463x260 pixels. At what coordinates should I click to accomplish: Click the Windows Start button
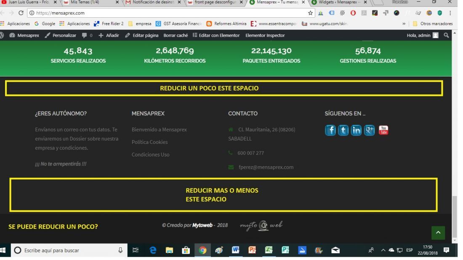pos(3,250)
